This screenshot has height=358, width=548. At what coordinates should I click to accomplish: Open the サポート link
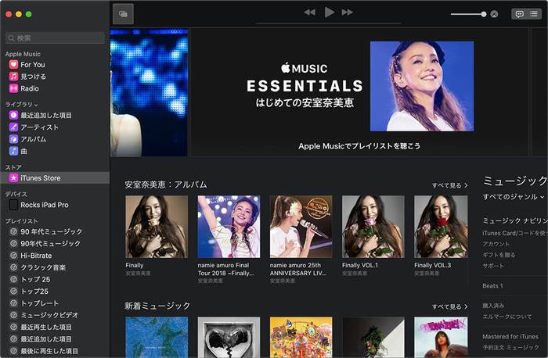493,266
